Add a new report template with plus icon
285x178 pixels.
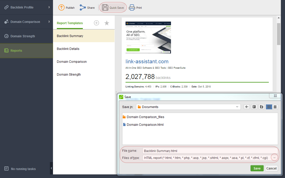click(96, 23)
